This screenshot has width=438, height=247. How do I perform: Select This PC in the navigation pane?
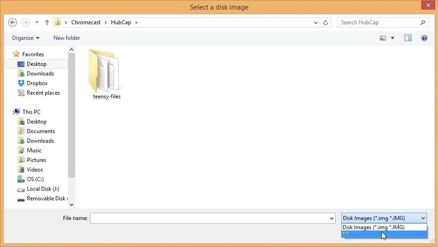31,112
